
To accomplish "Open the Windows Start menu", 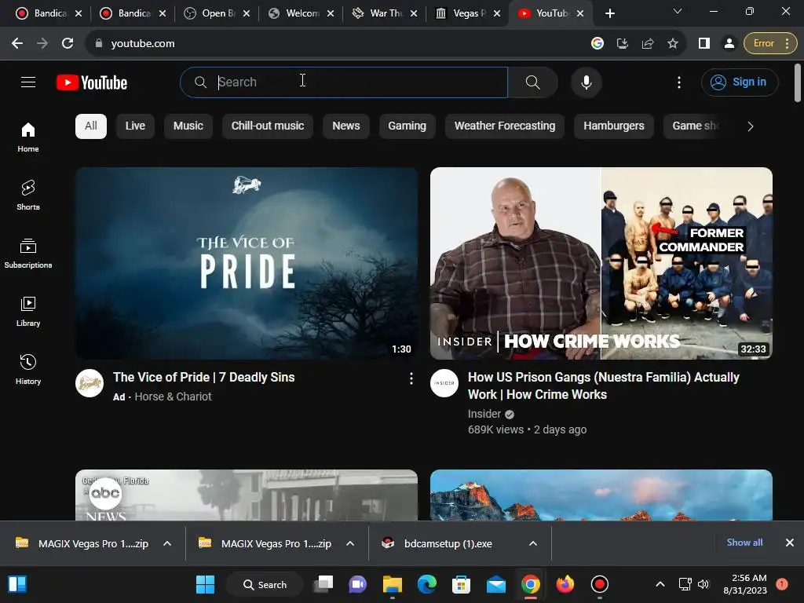I will click(205, 584).
